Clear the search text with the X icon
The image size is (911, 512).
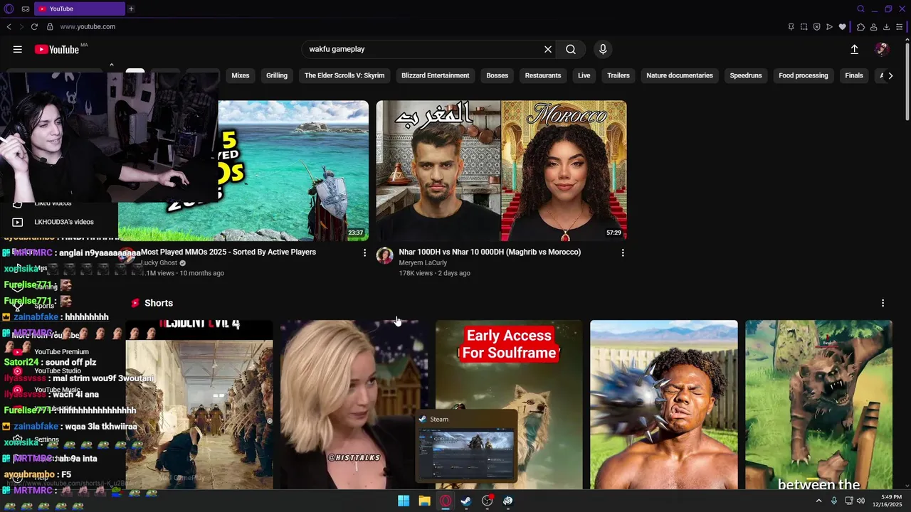(x=548, y=49)
